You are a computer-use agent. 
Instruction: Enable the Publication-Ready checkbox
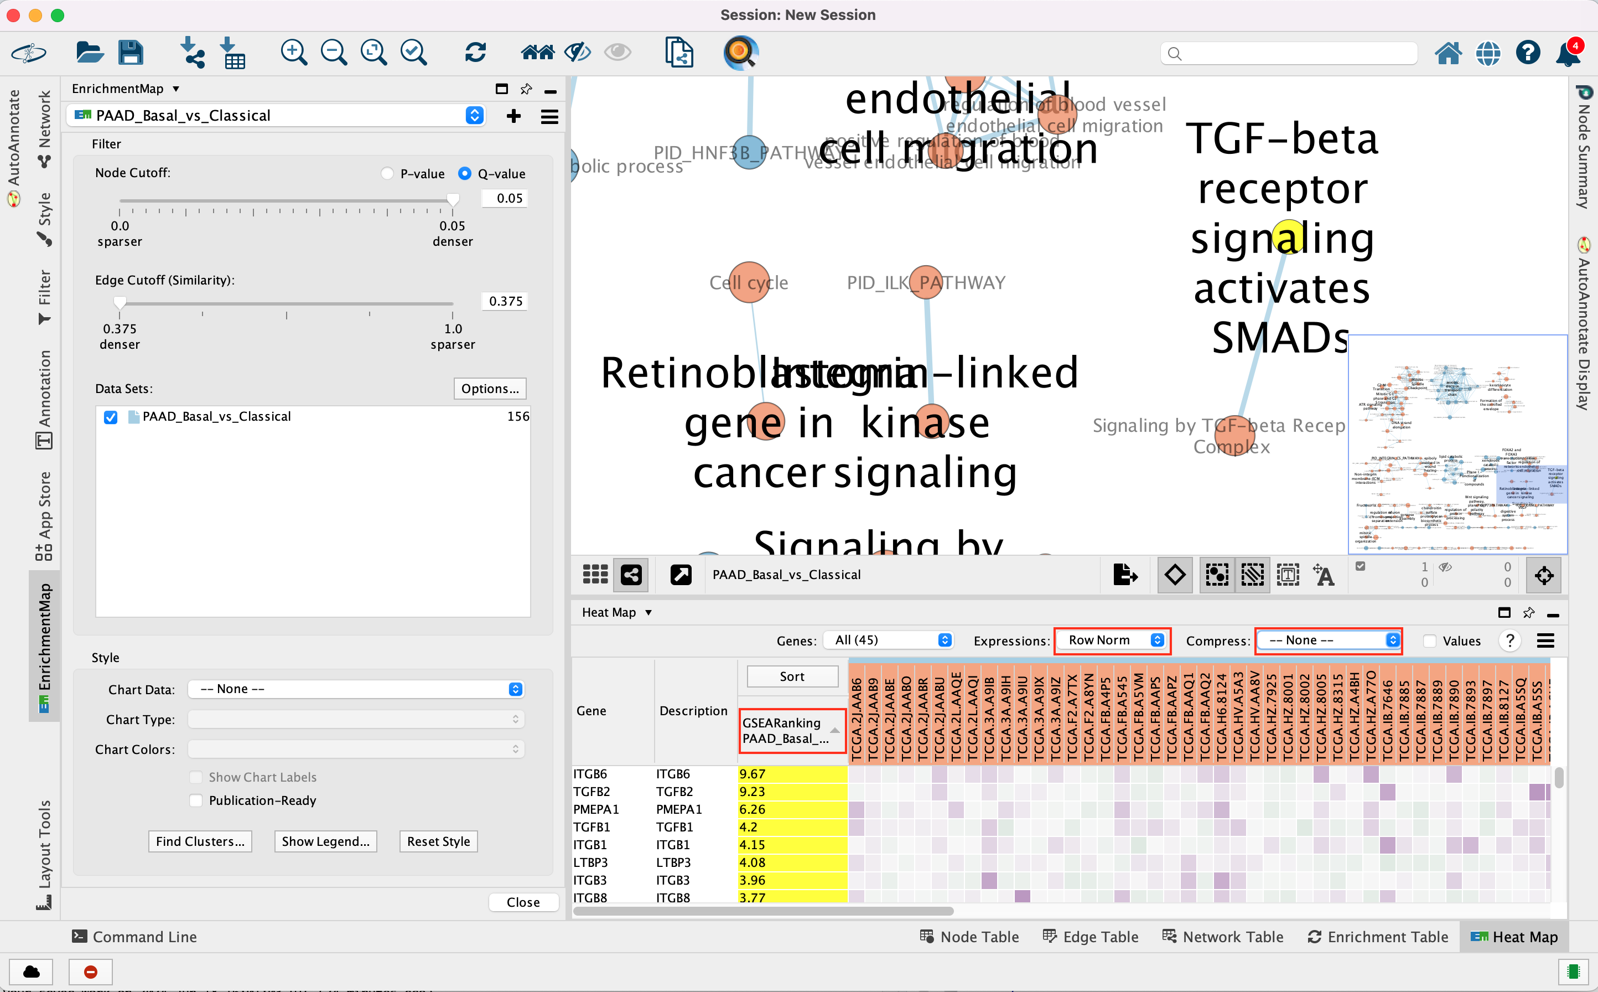pyautogui.click(x=196, y=800)
